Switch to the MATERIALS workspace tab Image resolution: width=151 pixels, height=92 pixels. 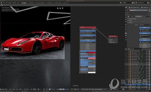click(x=31, y=3)
